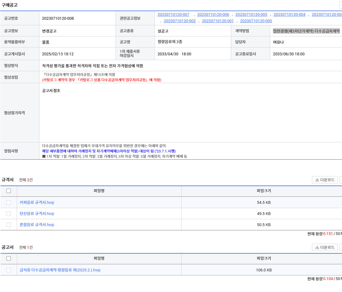Viewport: 342px width, 292px height.
Task: Tick the 급식류 다수공급자계약 file checkbox
Action: (x=9, y=270)
